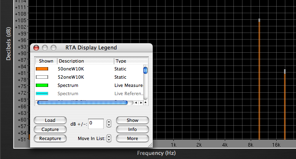Viewport: 296px width, 159px height.
Task: Click the Shown column header
Action: point(46,61)
